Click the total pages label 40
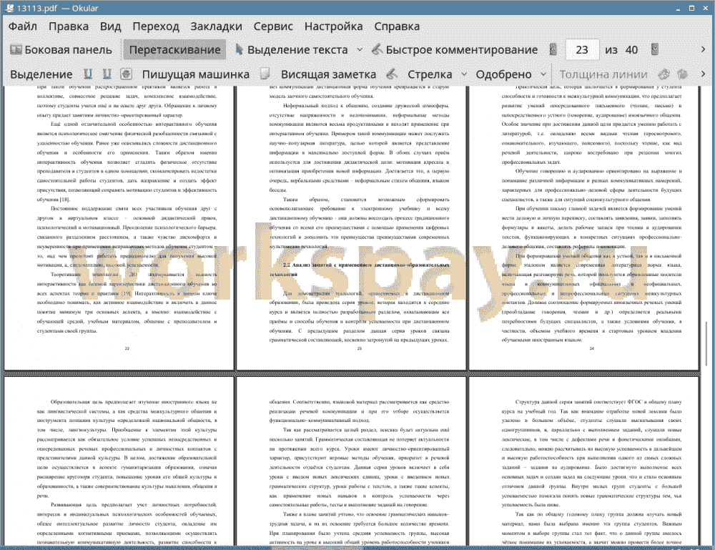Viewport: 715px width, 550px height. 631,50
